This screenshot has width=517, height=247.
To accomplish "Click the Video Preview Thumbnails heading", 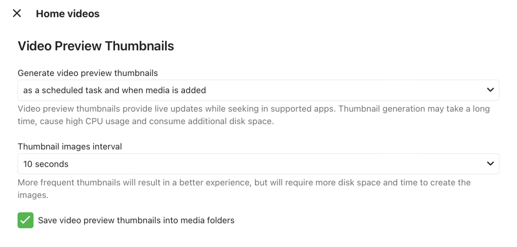I will 96,46.
